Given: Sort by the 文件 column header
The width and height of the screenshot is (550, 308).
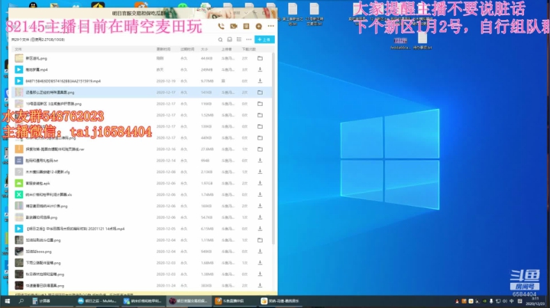Looking at the screenshot, I should tap(18, 50).
